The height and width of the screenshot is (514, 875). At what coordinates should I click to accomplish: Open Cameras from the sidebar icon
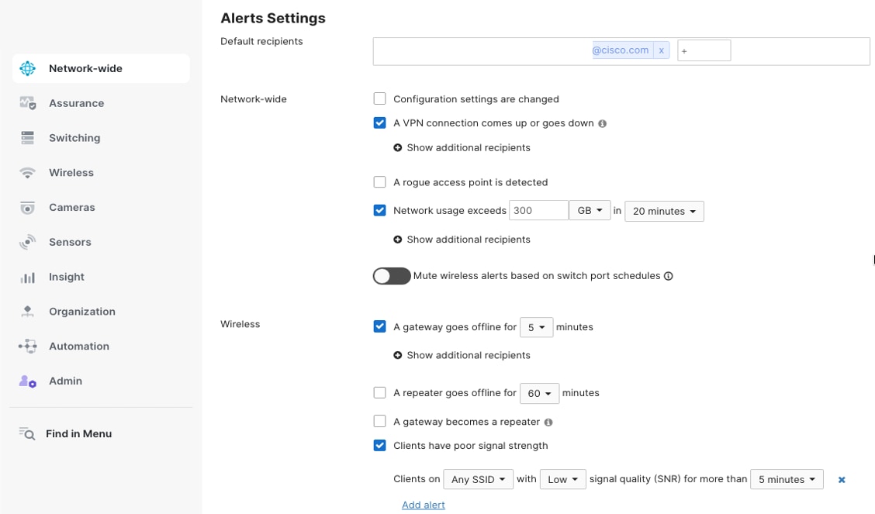28,207
